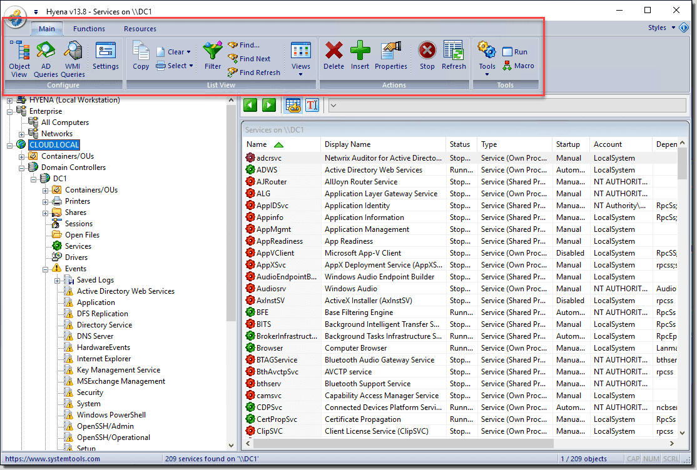Select the adcrsvc service row

460,158
